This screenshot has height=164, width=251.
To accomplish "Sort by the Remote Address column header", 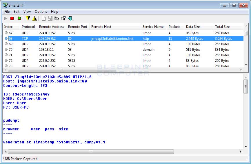I will click(52, 27).
